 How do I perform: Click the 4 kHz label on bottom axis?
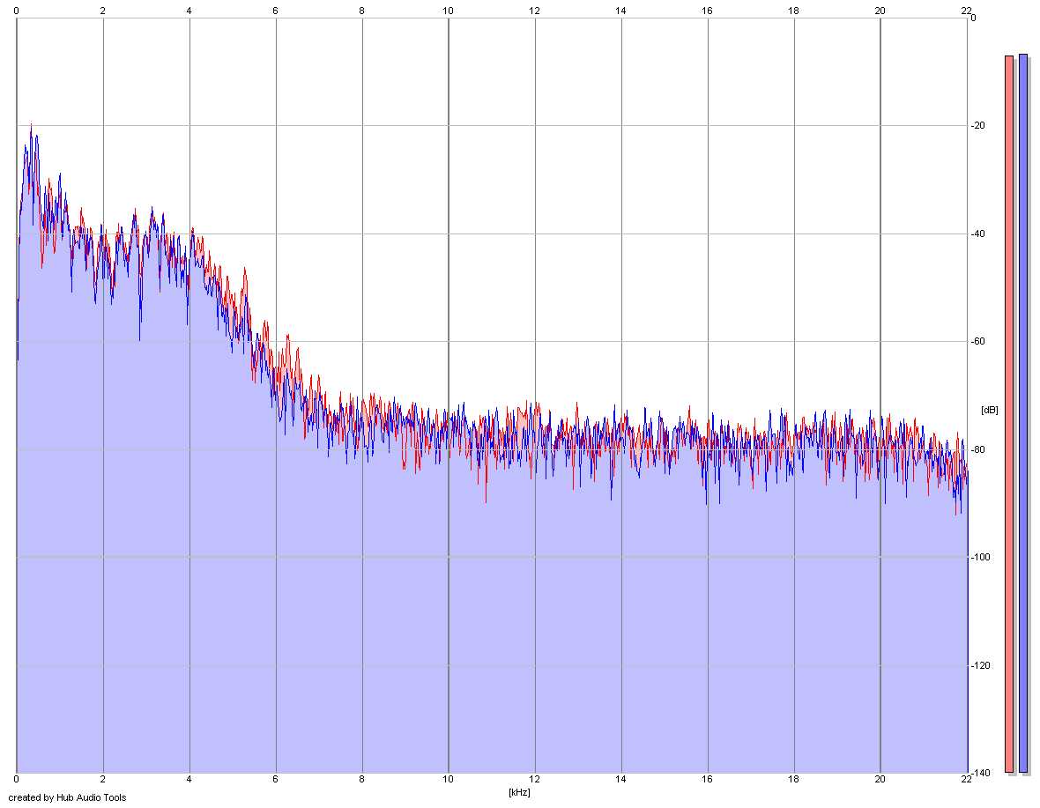tap(189, 780)
